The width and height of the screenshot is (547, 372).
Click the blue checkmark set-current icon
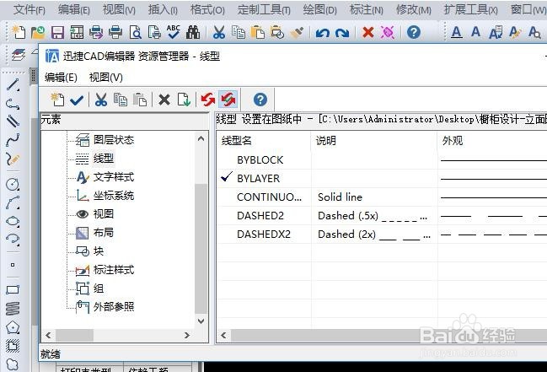point(77,100)
